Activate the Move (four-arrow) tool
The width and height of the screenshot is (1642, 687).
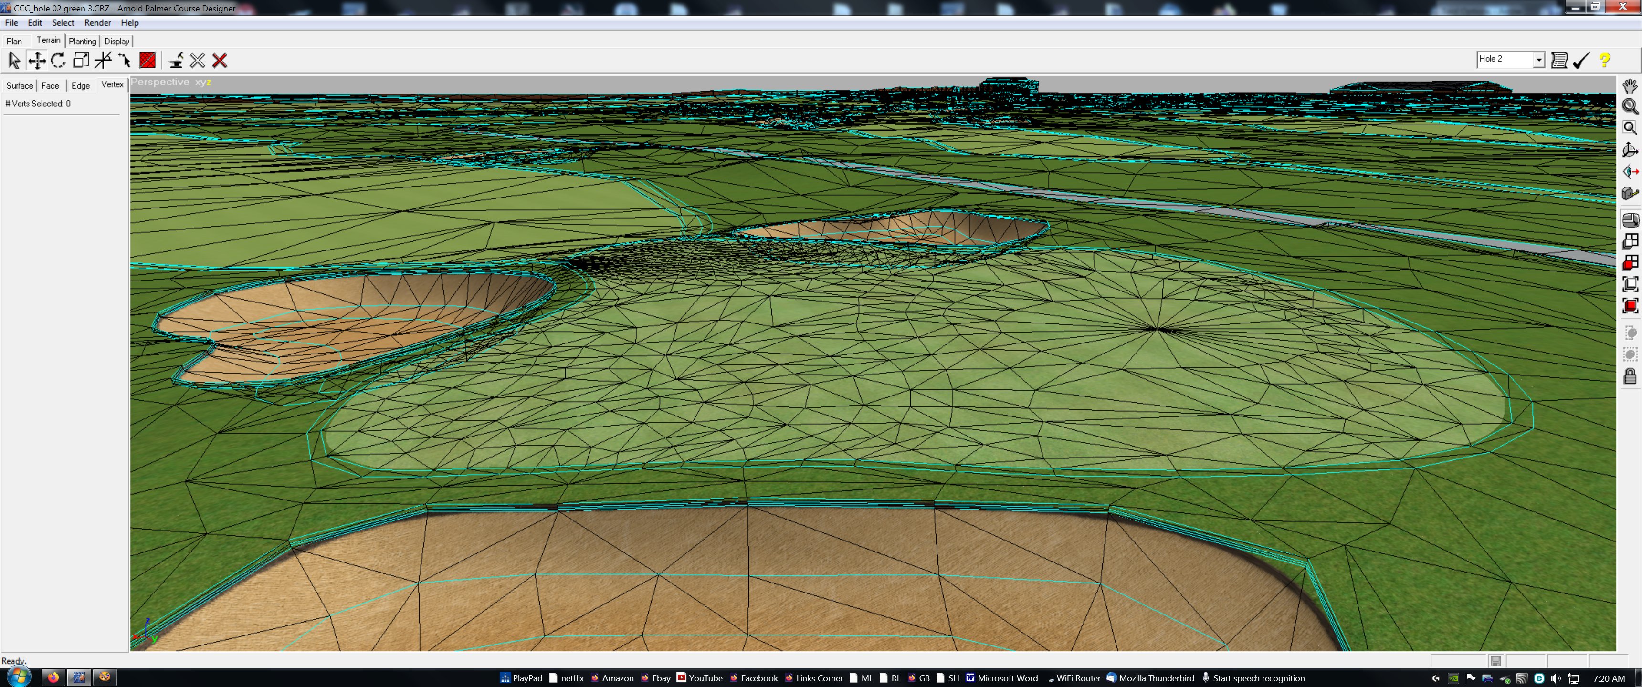pyautogui.click(x=36, y=61)
